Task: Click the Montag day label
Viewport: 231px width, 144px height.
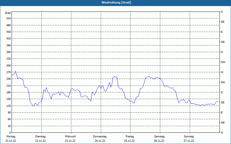Action: point(11,137)
